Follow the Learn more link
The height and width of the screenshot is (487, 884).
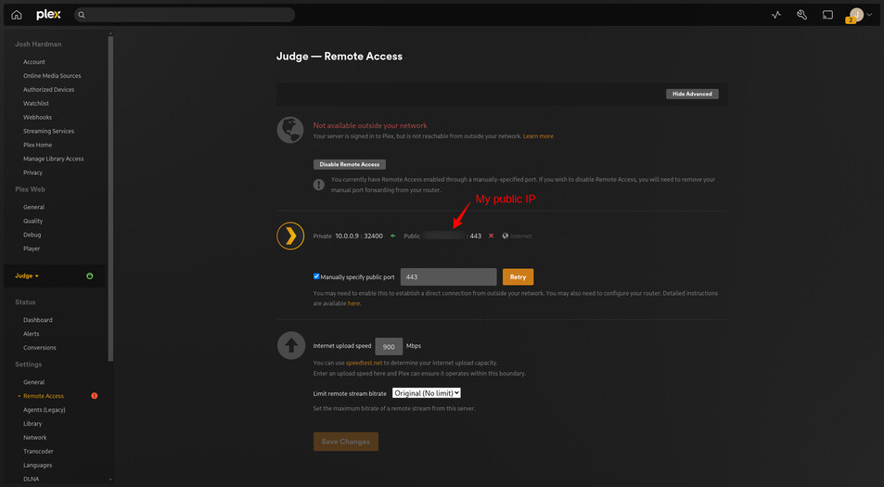pos(538,136)
